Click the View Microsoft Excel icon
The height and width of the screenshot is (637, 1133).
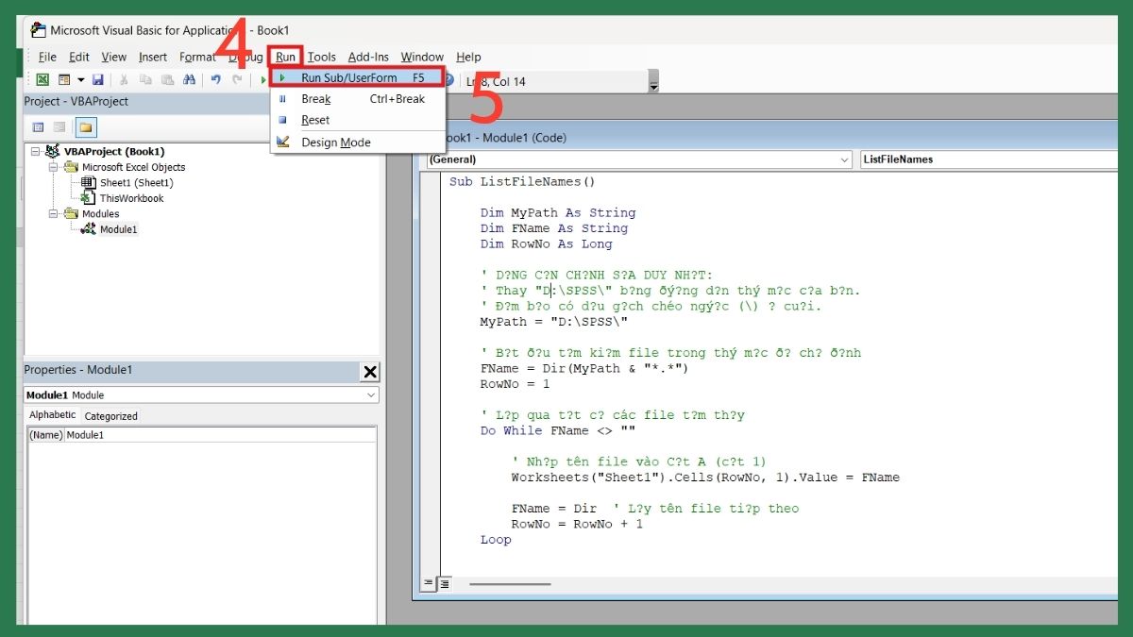[x=42, y=80]
